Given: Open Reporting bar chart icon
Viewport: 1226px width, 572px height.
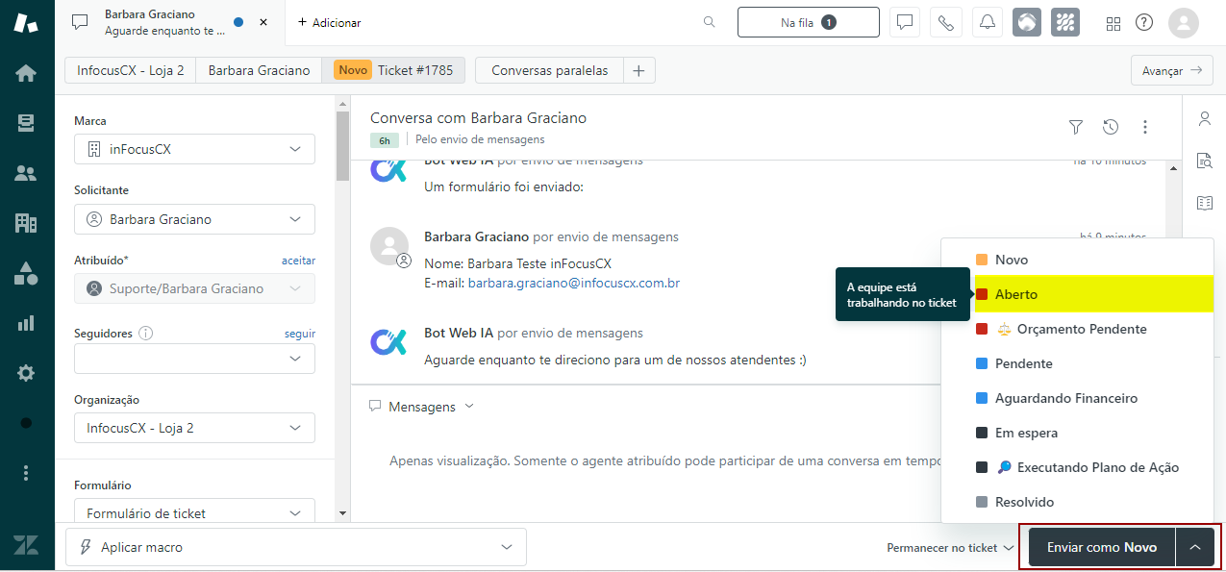Looking at the screenshot, I should point(26,323).
